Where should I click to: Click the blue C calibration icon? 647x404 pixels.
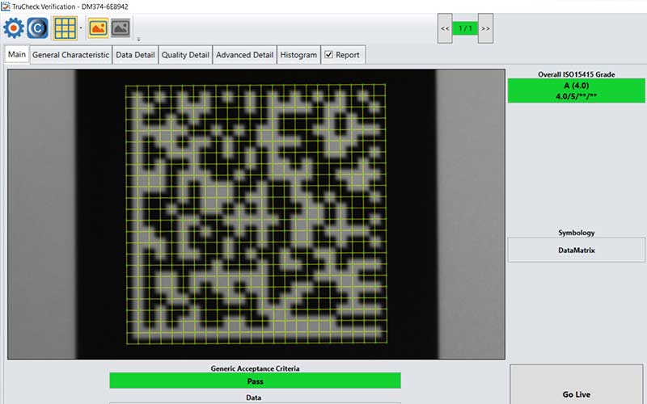coord(37,28)
